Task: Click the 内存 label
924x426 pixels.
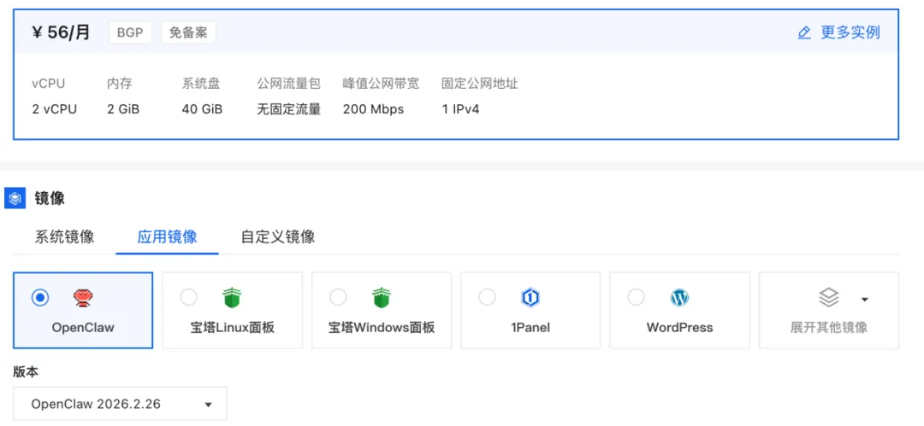Action: click(x=120, y=84)
